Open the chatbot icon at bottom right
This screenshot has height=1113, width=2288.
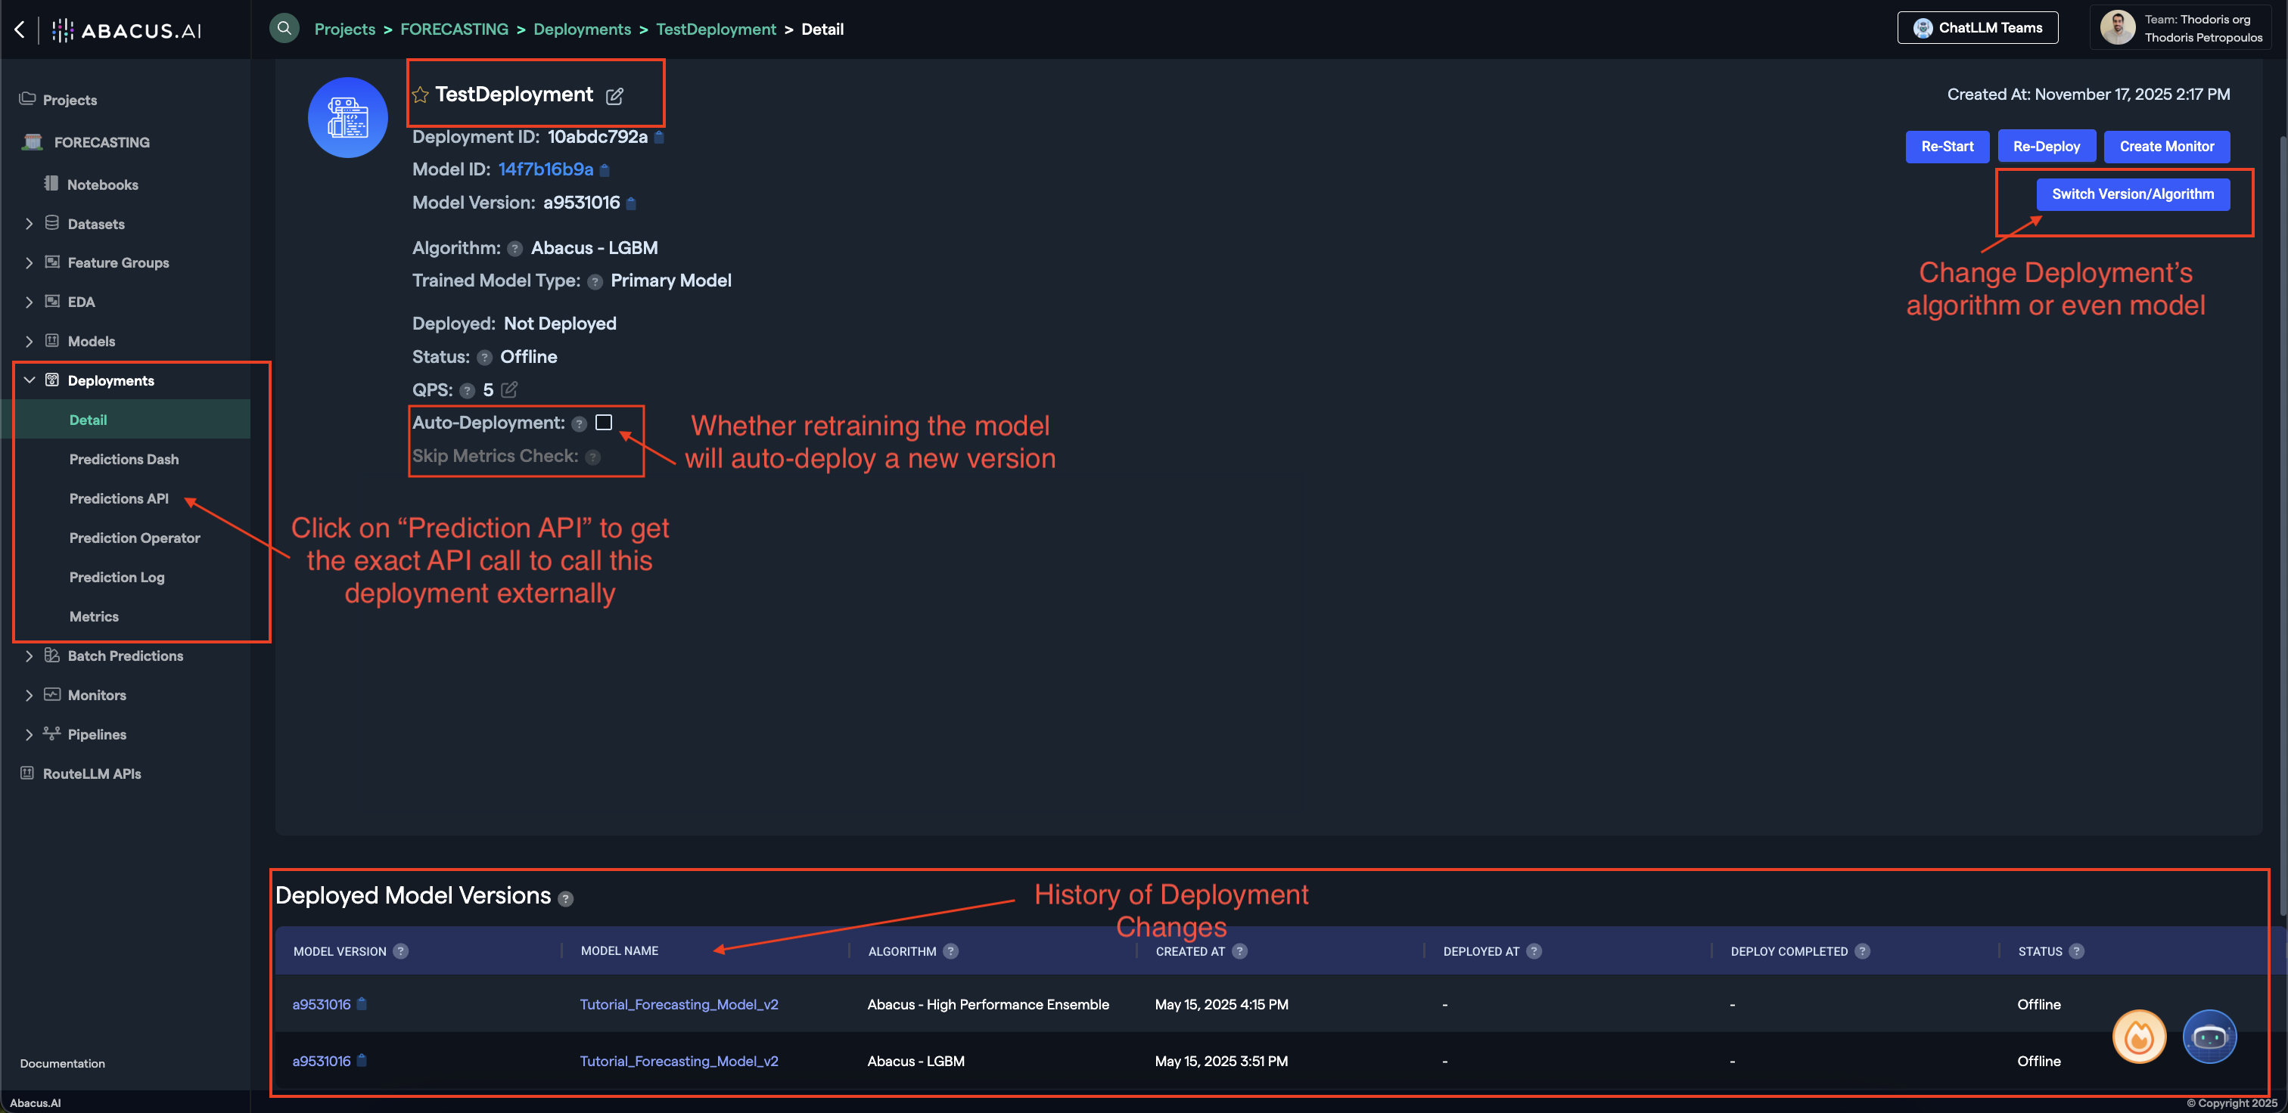2210,1037
